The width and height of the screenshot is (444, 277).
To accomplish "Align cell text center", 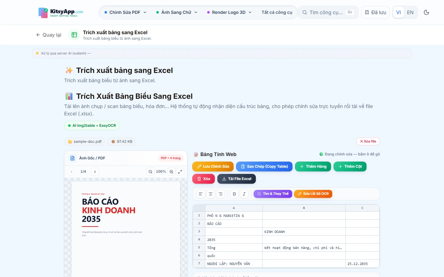I will click(211, 194).
